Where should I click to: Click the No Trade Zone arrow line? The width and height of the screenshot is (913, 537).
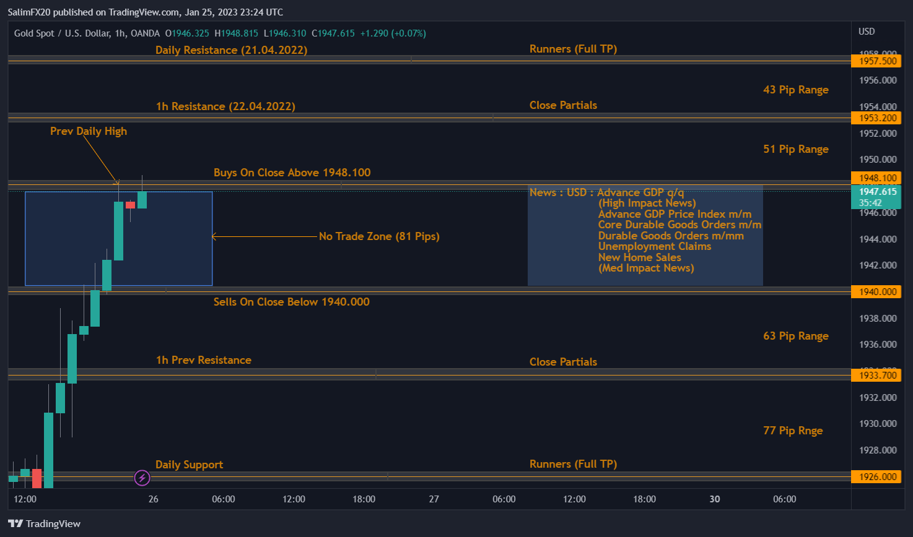[x=264, y=236]
